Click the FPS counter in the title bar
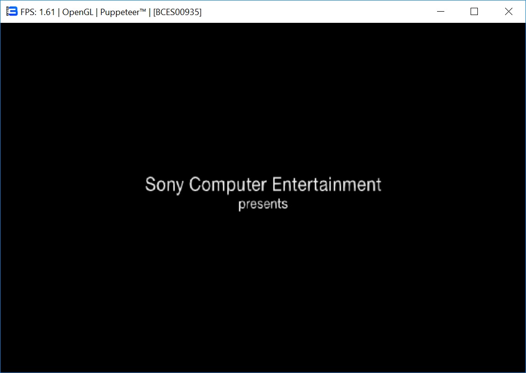The width and height of the screenshot is (526, 373). (38, 12)
